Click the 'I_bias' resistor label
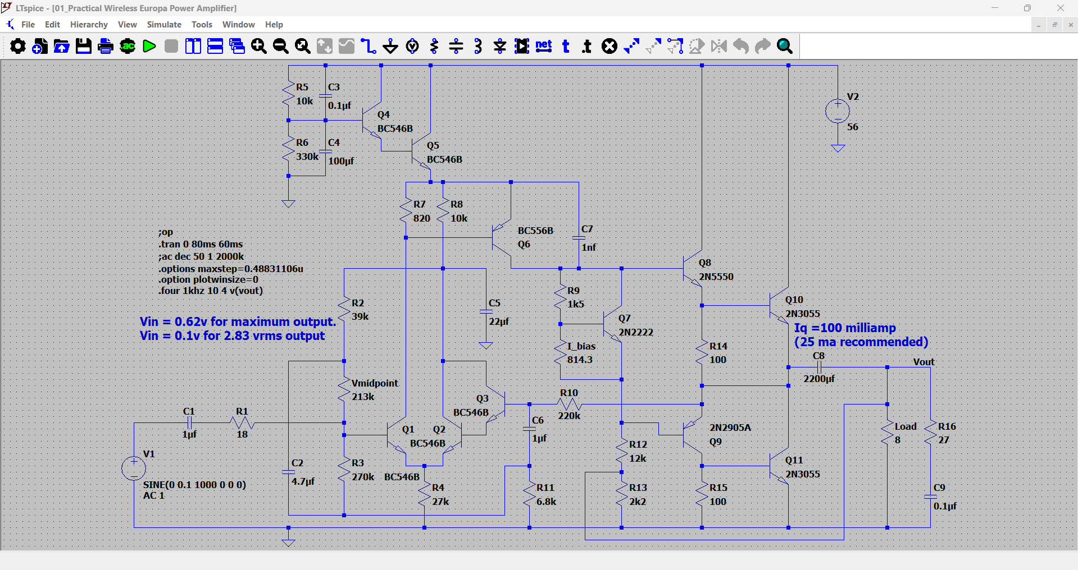 pos(581,346)
